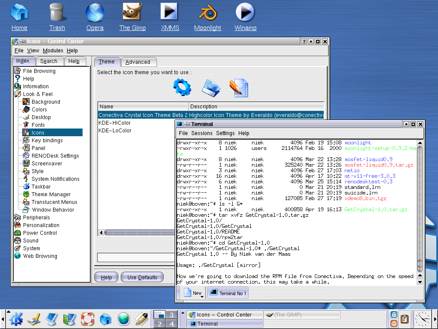
Task: Switch to the Search tab
Action: pos(49,61)
